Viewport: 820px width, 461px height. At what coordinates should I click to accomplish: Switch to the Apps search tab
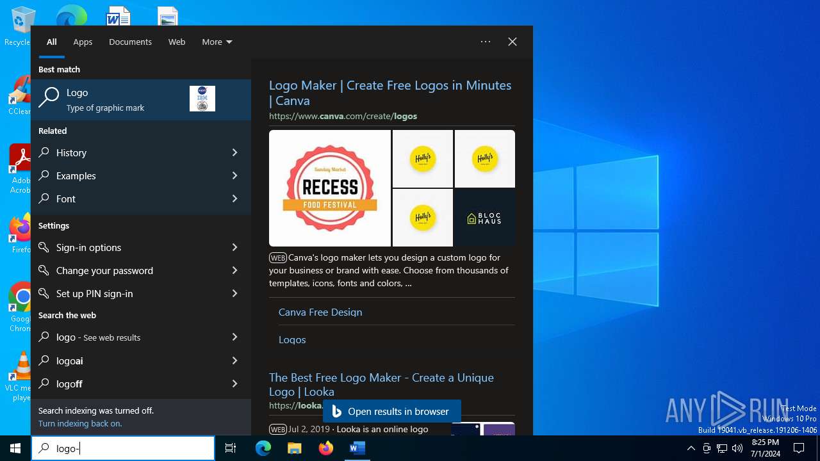click(83, 42)
